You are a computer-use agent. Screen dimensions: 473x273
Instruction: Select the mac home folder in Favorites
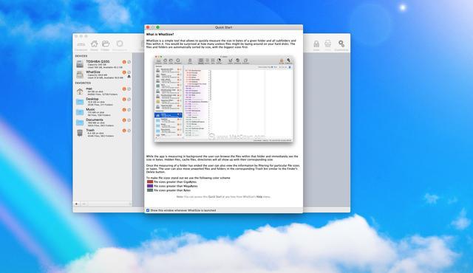(103, 91)
